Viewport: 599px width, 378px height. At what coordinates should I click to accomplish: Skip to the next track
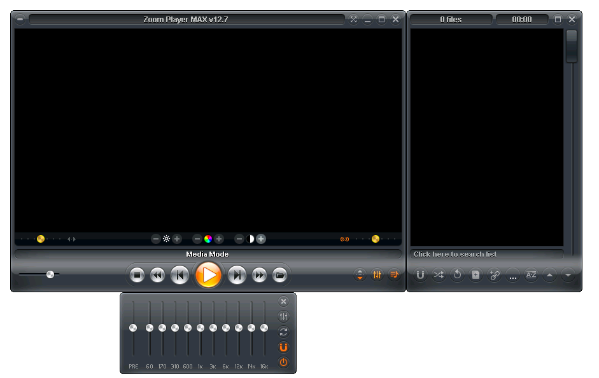(x=237, y=275)
